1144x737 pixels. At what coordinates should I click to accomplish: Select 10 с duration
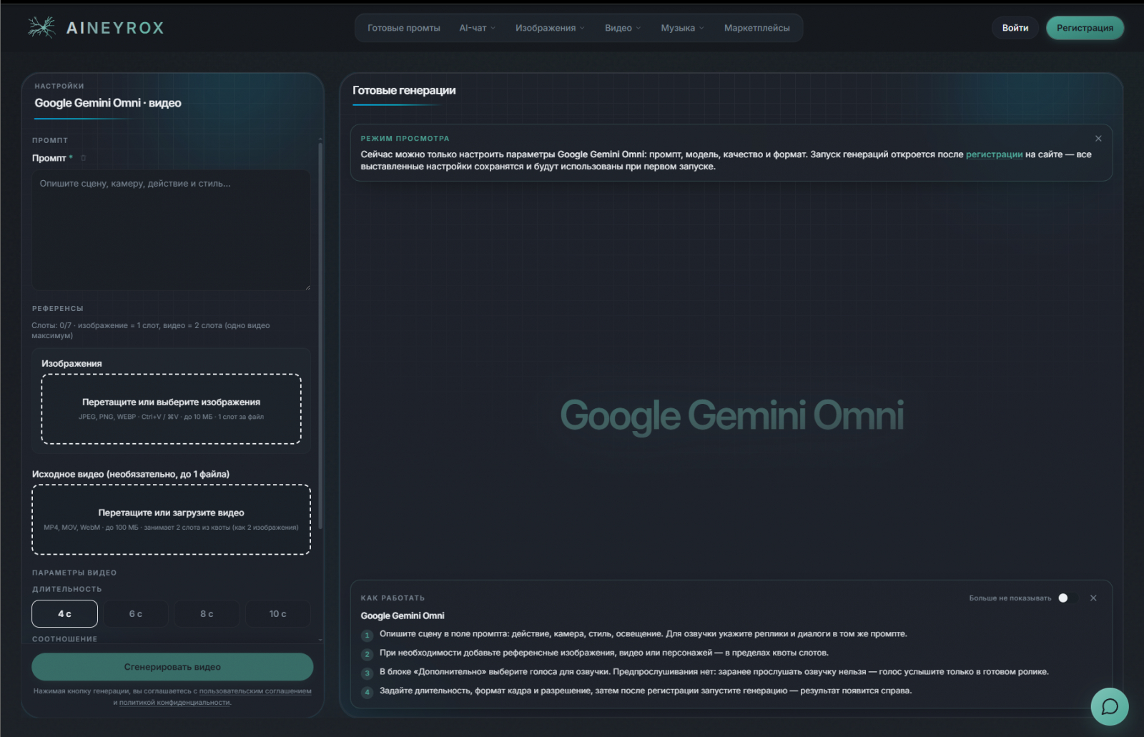pos(277,613)
